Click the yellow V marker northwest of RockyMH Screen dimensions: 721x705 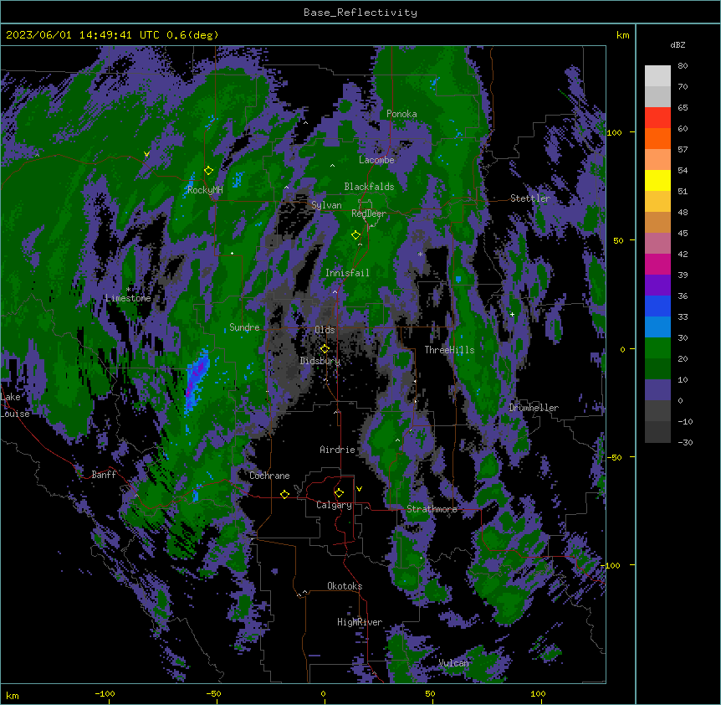(x=146, y=154)
